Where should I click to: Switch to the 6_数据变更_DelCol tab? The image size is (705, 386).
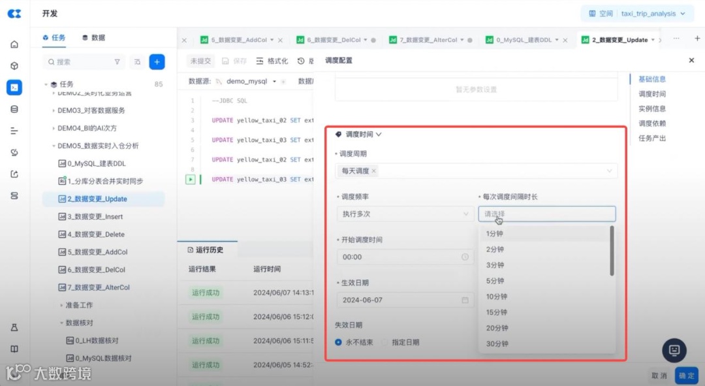[x=334, y=40]
